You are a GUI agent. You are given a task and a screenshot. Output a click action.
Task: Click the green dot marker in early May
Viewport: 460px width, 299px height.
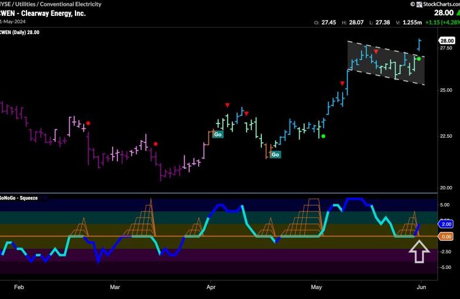(x=323, y=136)
